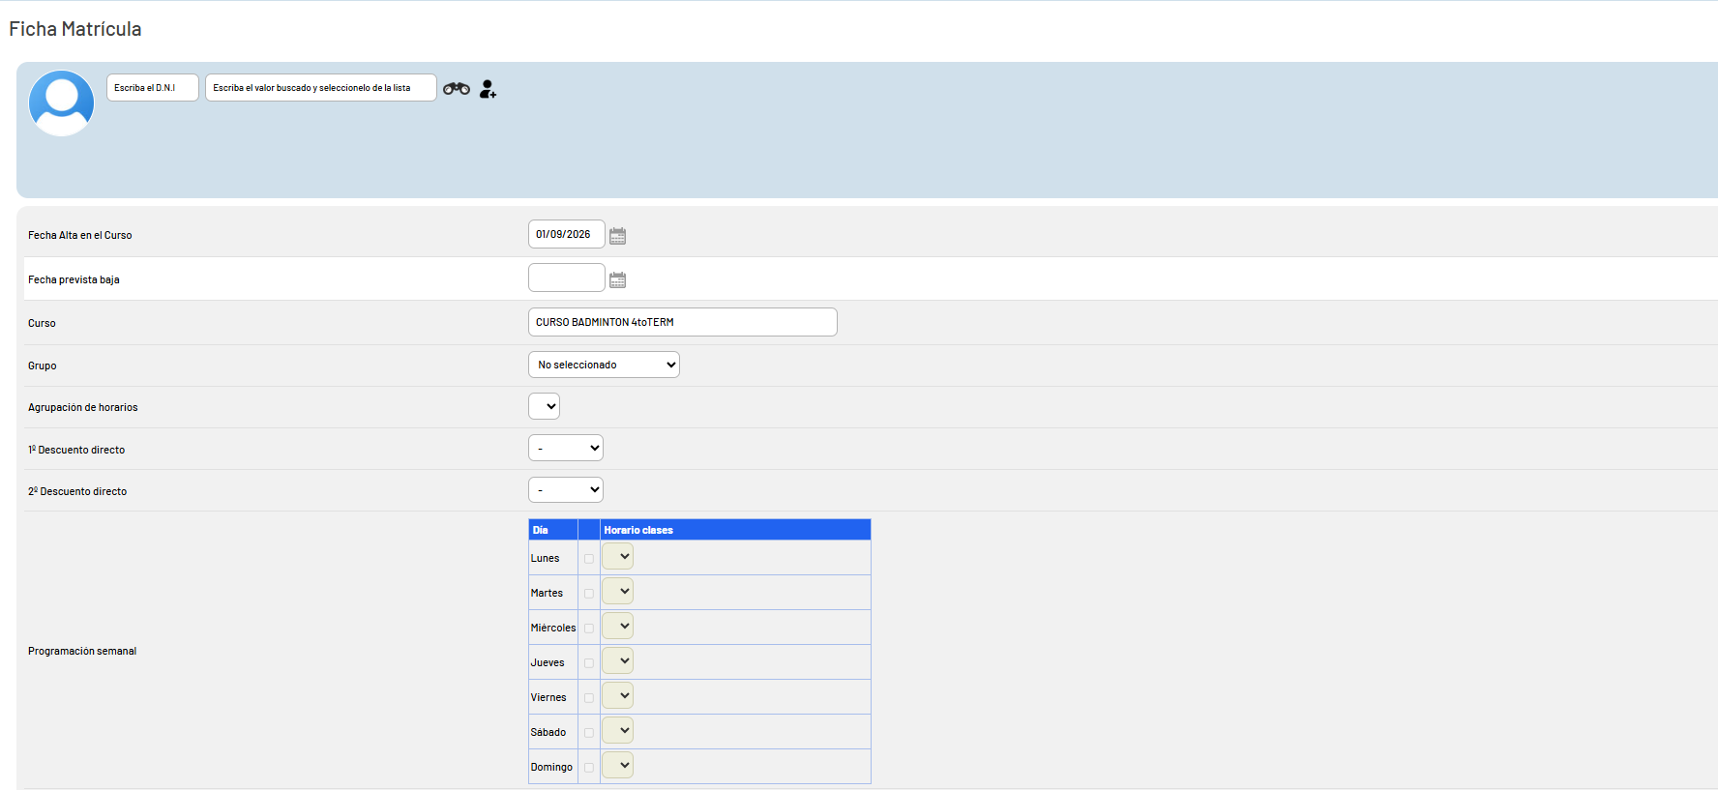Open Viernes class schedule dropdown

coord(617,695)
